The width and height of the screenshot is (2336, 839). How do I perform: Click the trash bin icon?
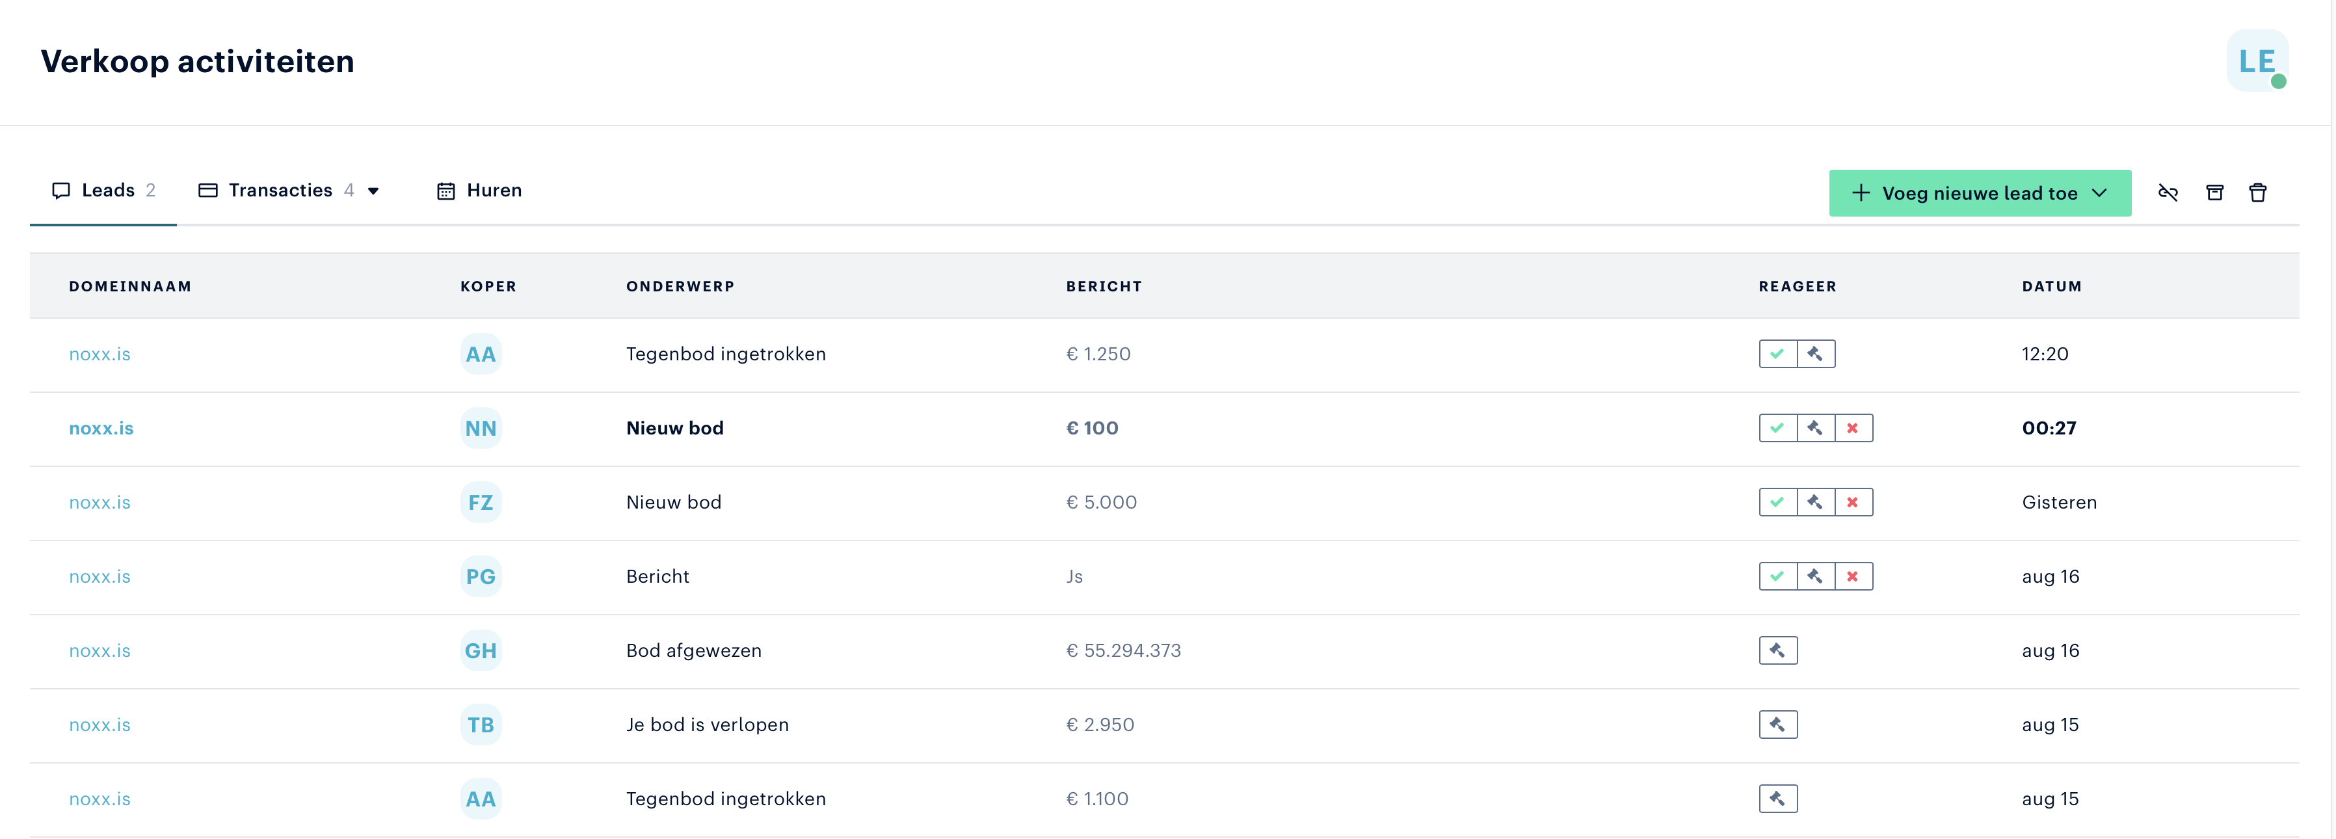2258,193
